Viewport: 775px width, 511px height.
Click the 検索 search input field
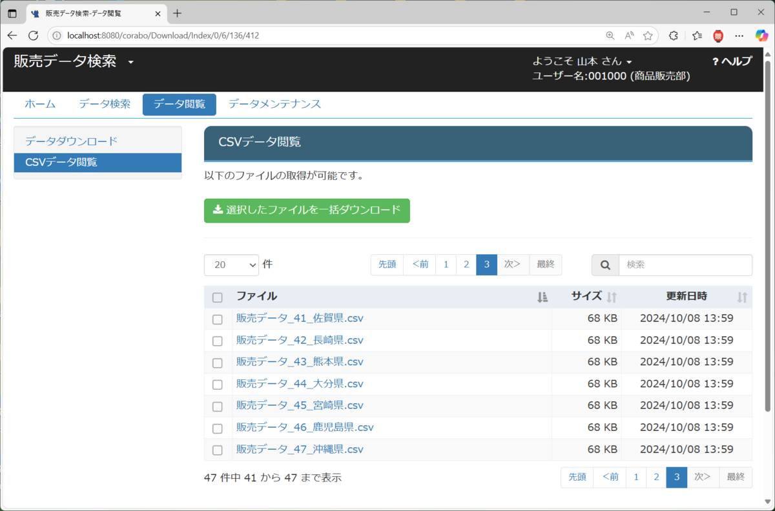[685, 265]
